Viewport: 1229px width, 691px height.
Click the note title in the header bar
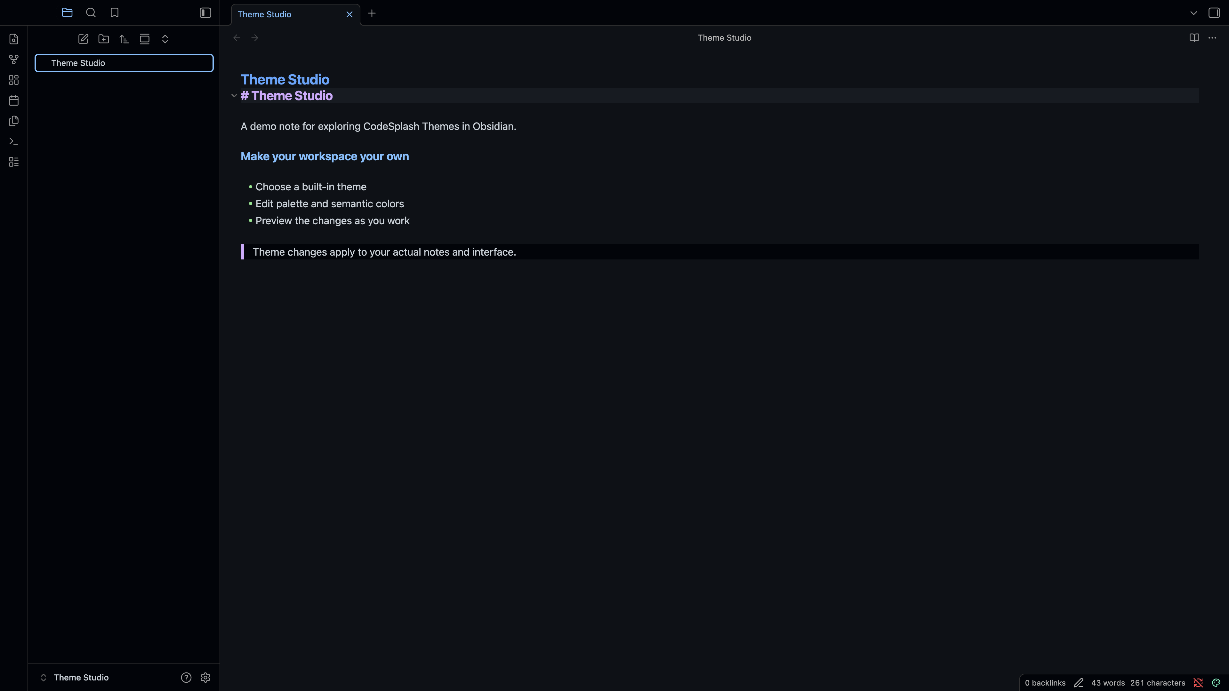724,38
